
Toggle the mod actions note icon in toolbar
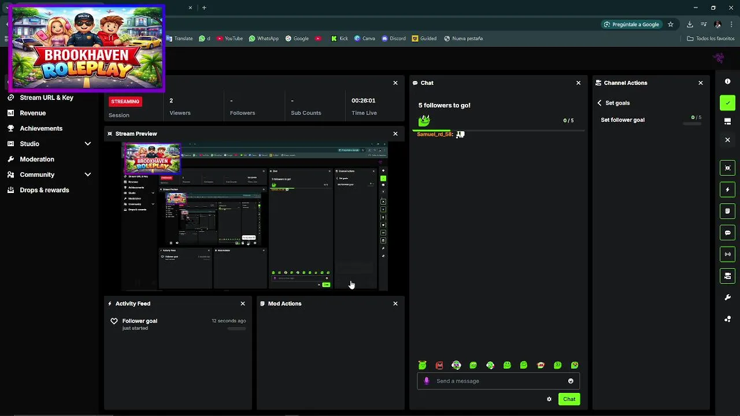coord(727,211)
